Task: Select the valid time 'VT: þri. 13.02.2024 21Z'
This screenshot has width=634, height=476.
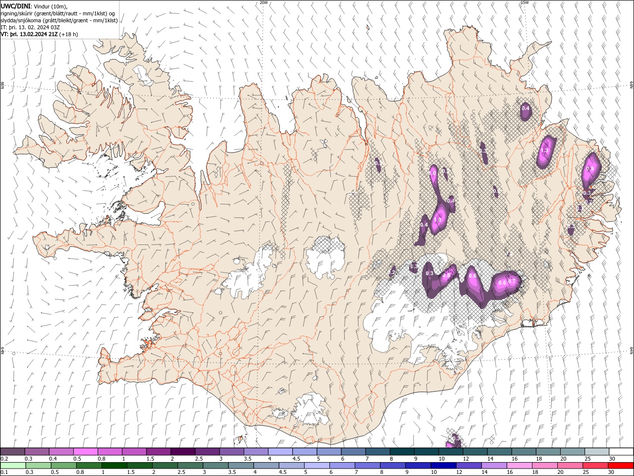Action: coord(29,34)
